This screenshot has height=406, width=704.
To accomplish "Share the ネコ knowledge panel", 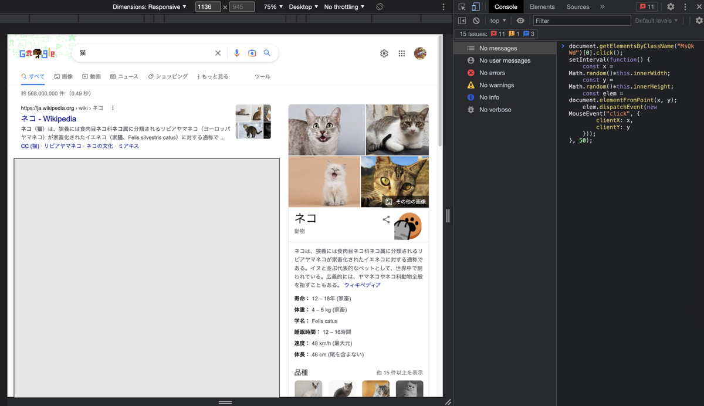I will (x=386, y=219).
